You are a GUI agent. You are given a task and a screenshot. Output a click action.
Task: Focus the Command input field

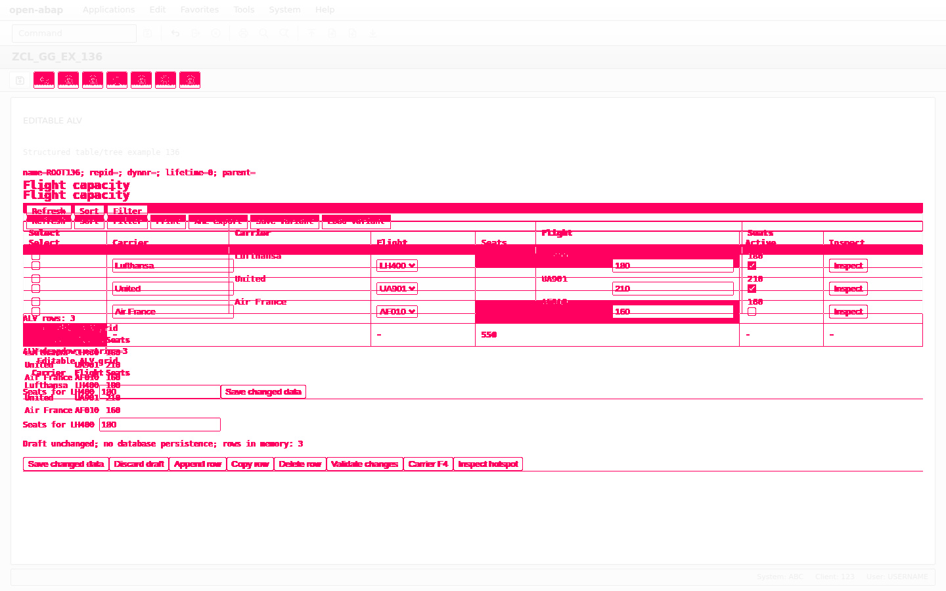point(74,33)
